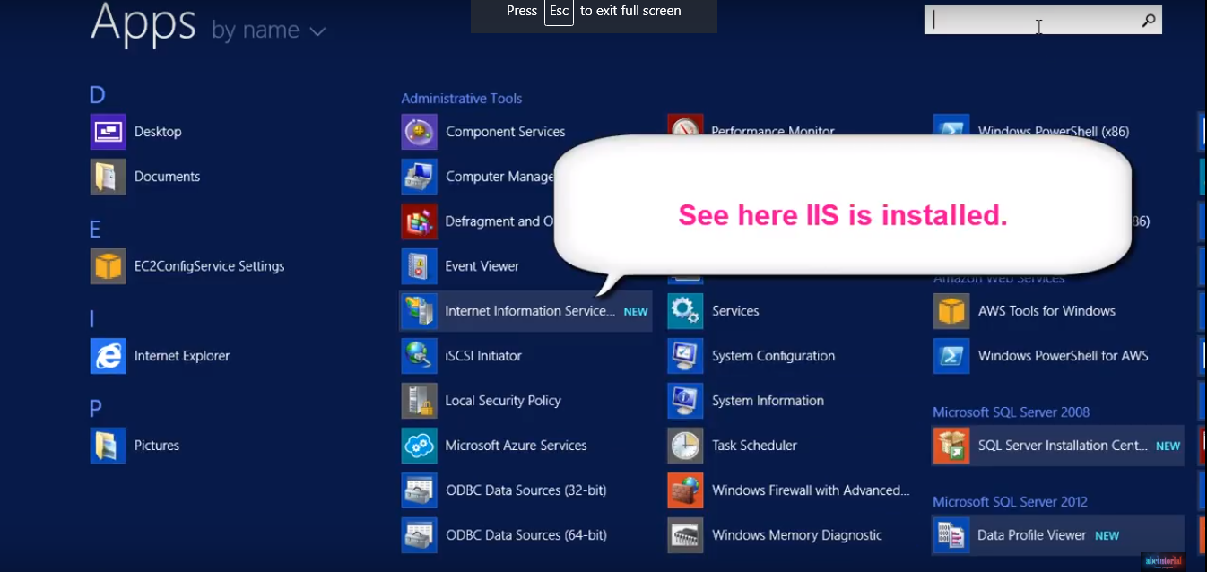This screenshot has width=1207, height=572.
Task: Jump to letter D section heading
Action: click(x=98, y=95)
